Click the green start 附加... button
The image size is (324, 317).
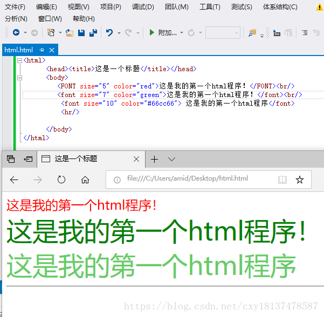point(163,32)
